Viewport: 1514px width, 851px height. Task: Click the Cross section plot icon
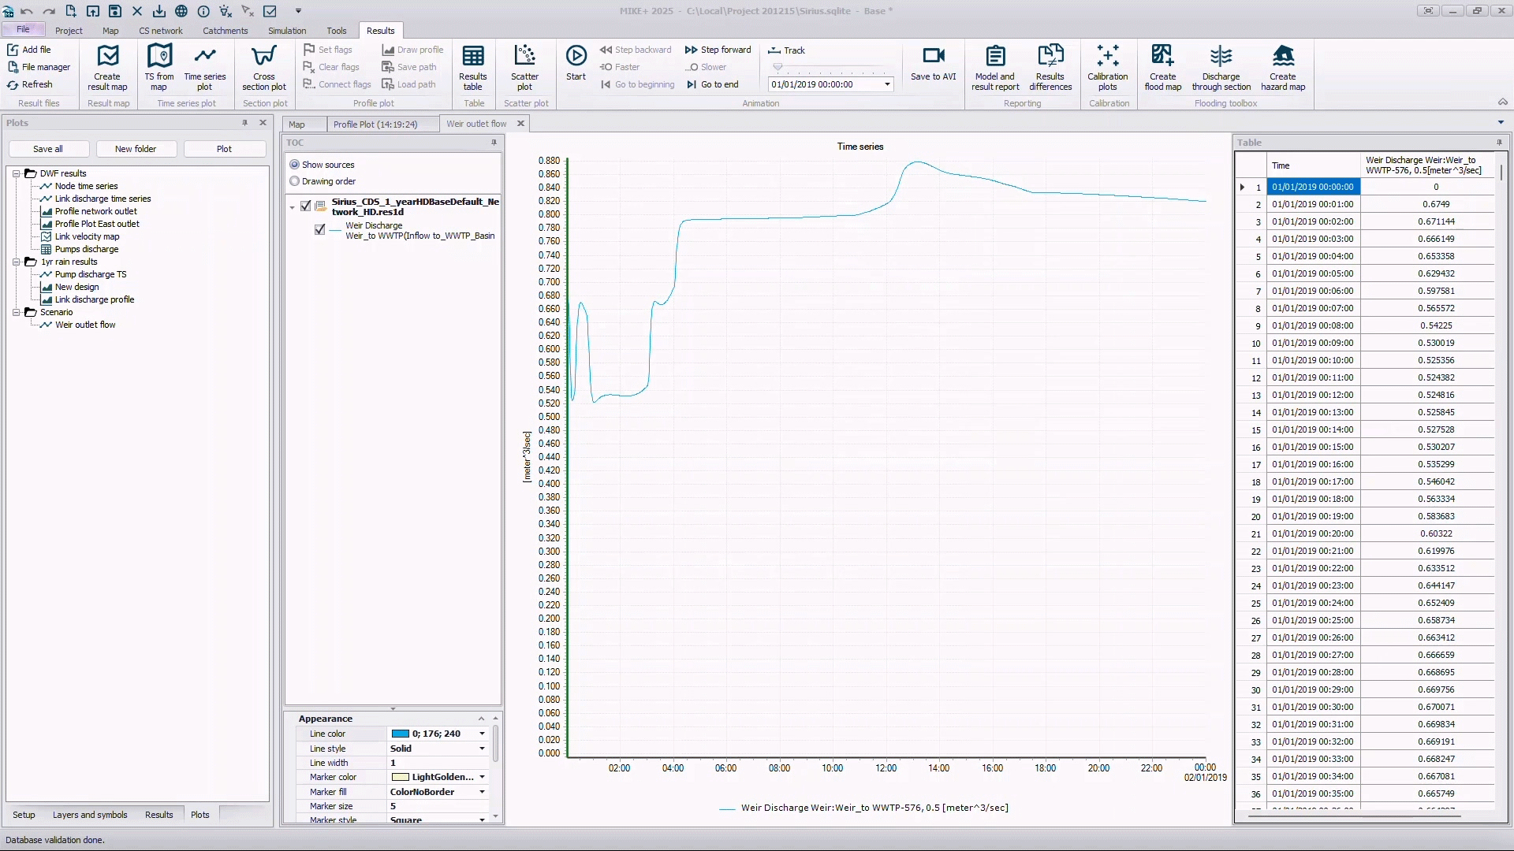tap(264, 57)
